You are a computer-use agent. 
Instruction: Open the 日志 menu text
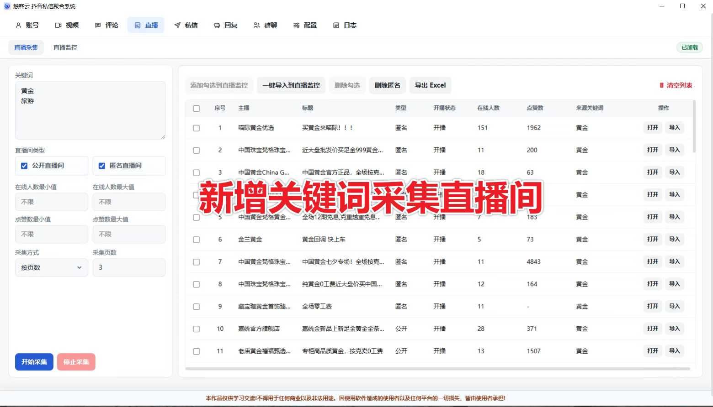pyautogui.click(x=350, y=25)
